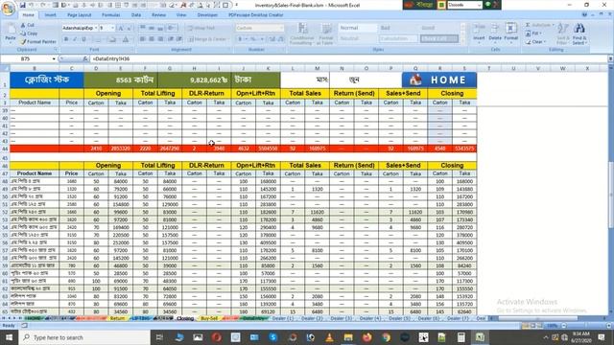Click the Paste button

click(x=11, y=34)
